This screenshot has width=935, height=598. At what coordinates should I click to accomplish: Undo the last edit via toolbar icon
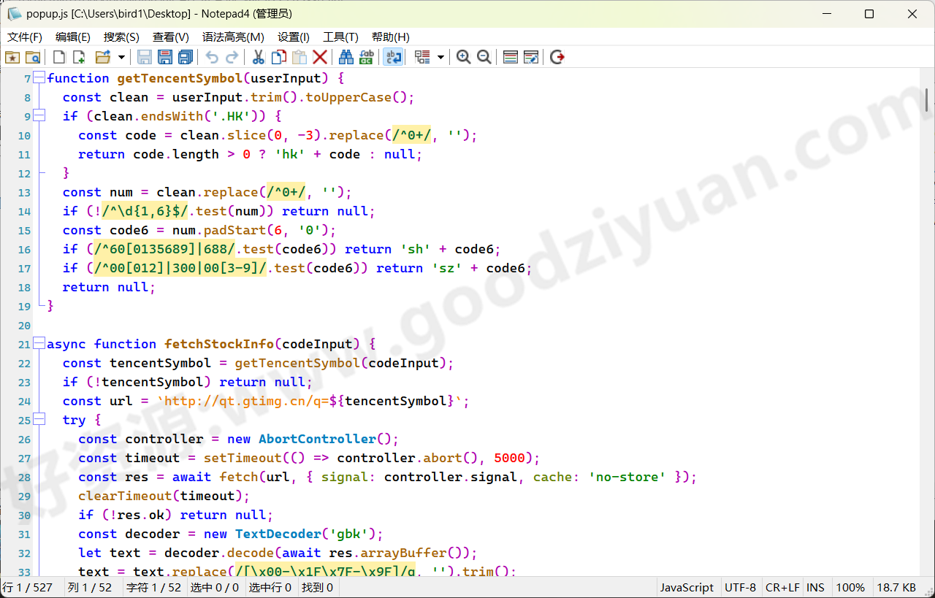[212, 57]
